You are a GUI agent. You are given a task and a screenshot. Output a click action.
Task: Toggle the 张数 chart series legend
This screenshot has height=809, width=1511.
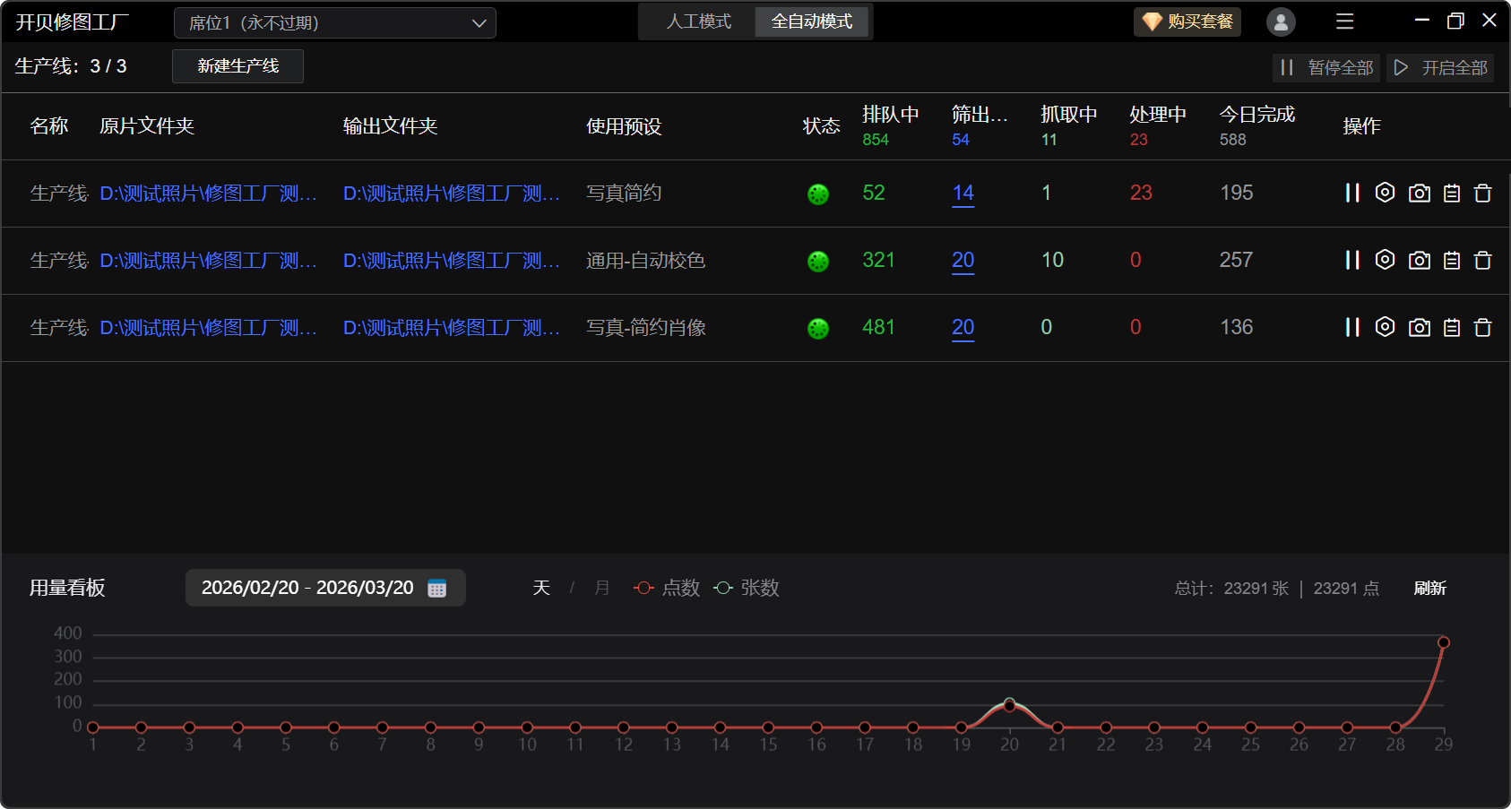click(747, 588)
